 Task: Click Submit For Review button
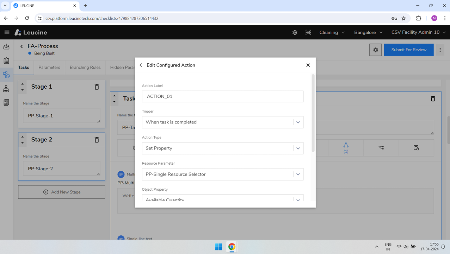tap(409, 50)
